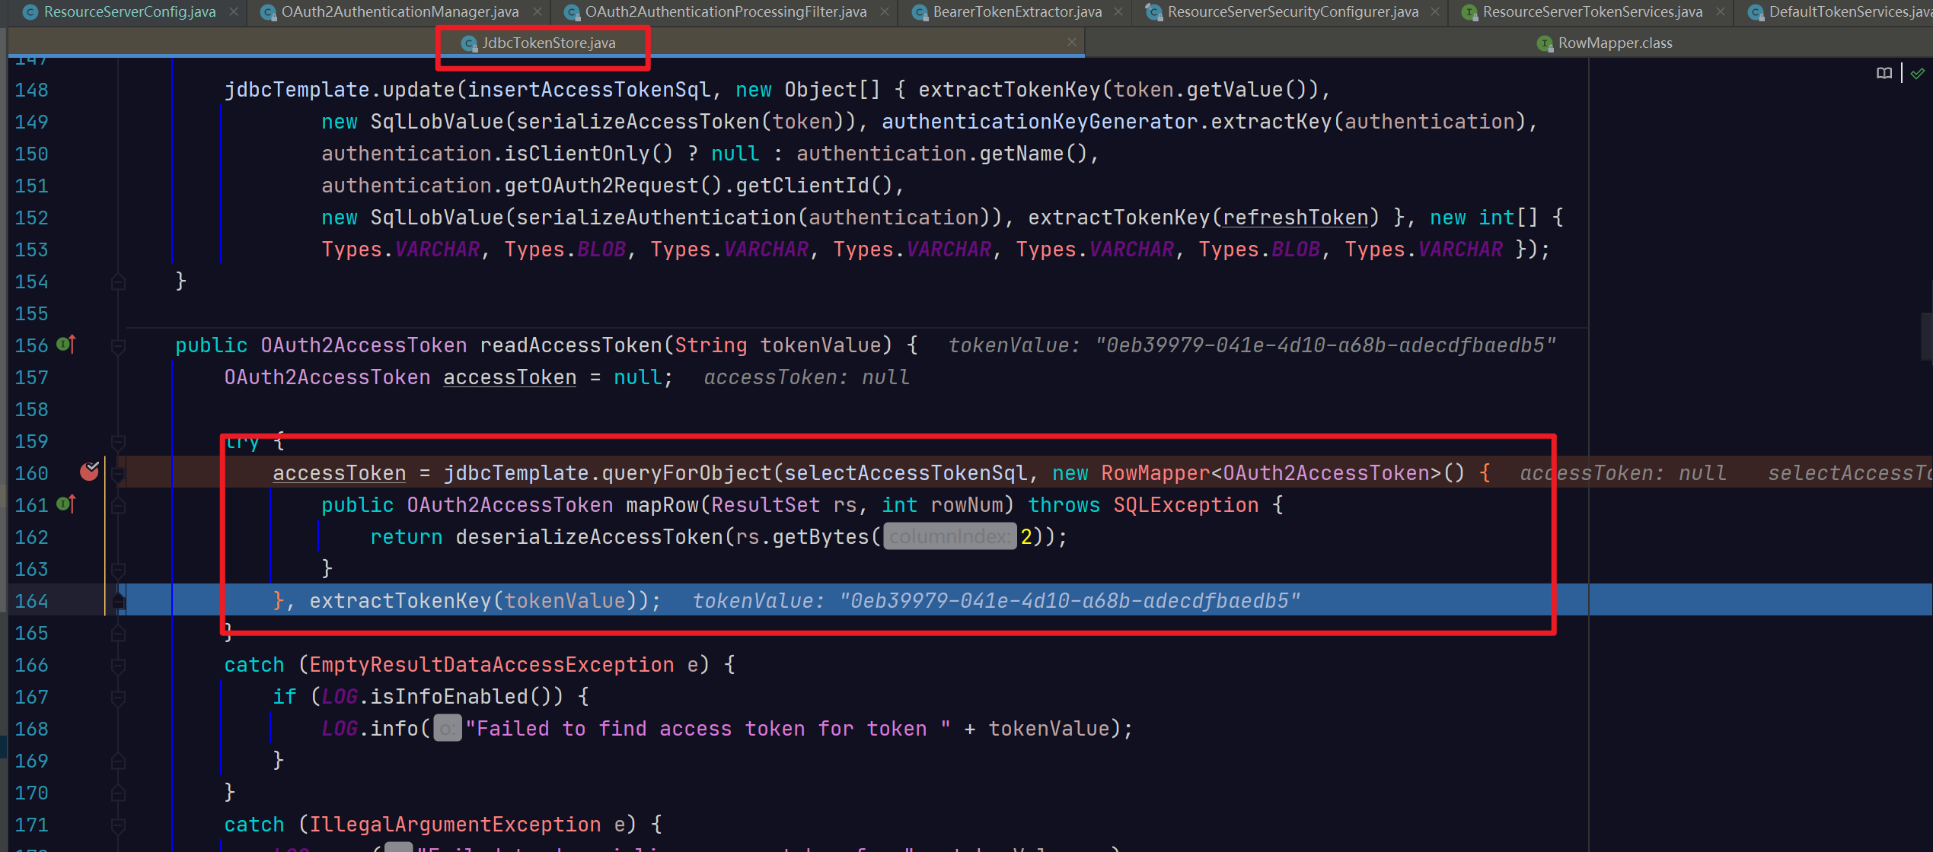Collapse catch block fold at line 166
The image size is (1933, 852).
(118, 666)
